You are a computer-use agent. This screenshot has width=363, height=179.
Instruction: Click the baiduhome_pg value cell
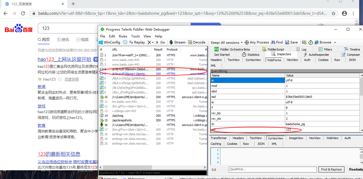[322, 124]
